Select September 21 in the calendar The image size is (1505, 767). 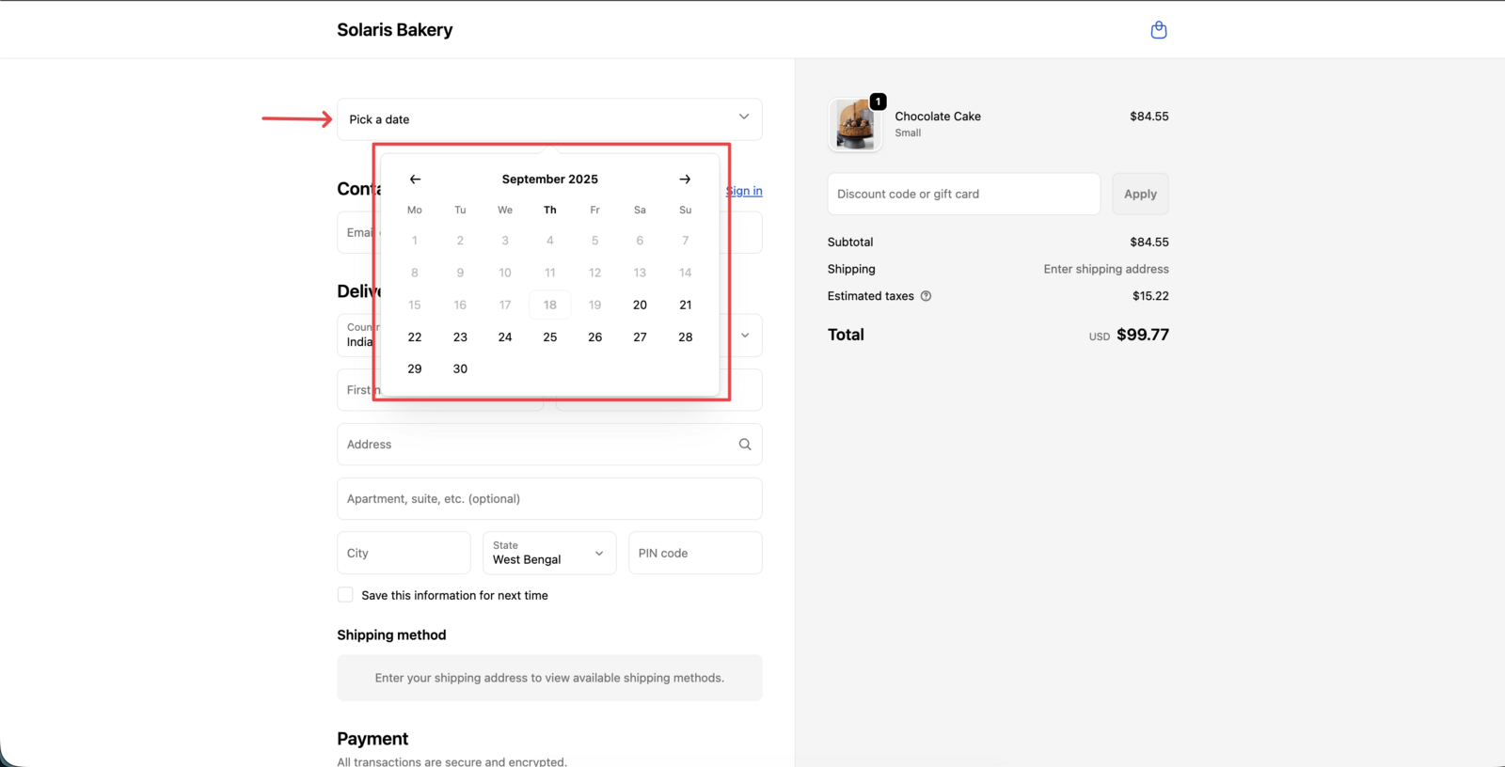(685, 305)
